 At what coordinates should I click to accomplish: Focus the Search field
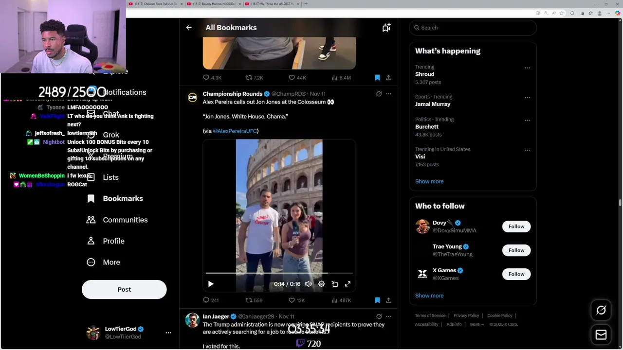coord(473,28)
